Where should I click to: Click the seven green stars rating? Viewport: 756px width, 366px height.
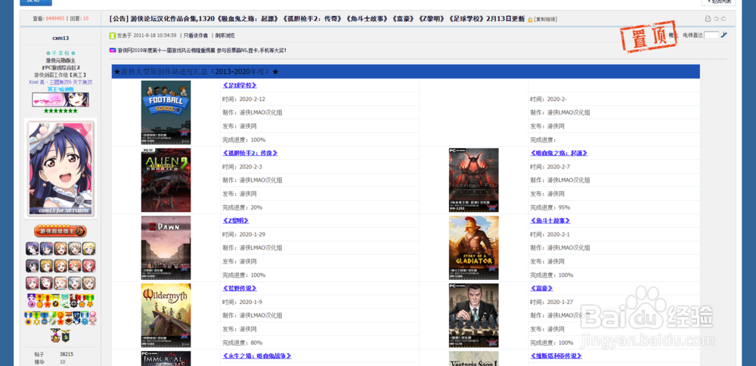[60, 111]
